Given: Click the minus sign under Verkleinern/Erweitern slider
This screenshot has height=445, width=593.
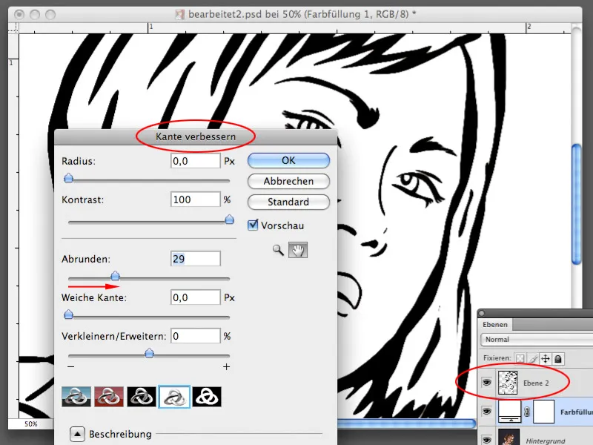Looking at the screenshot, I should 70,366.
